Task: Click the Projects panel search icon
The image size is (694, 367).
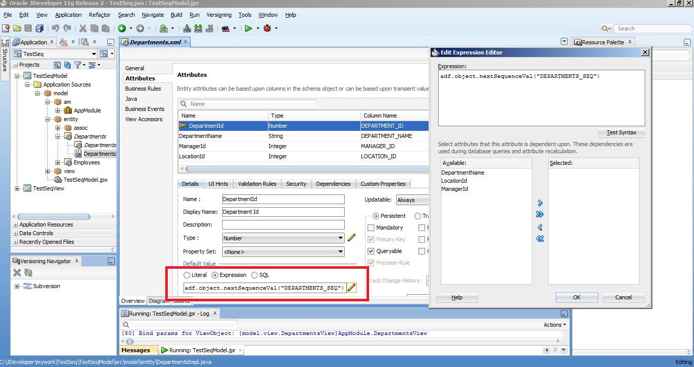Action: 57,65
